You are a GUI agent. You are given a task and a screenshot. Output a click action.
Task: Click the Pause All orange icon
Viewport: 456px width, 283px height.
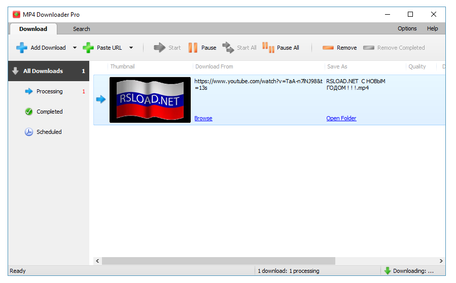click(x=268, y=48)
